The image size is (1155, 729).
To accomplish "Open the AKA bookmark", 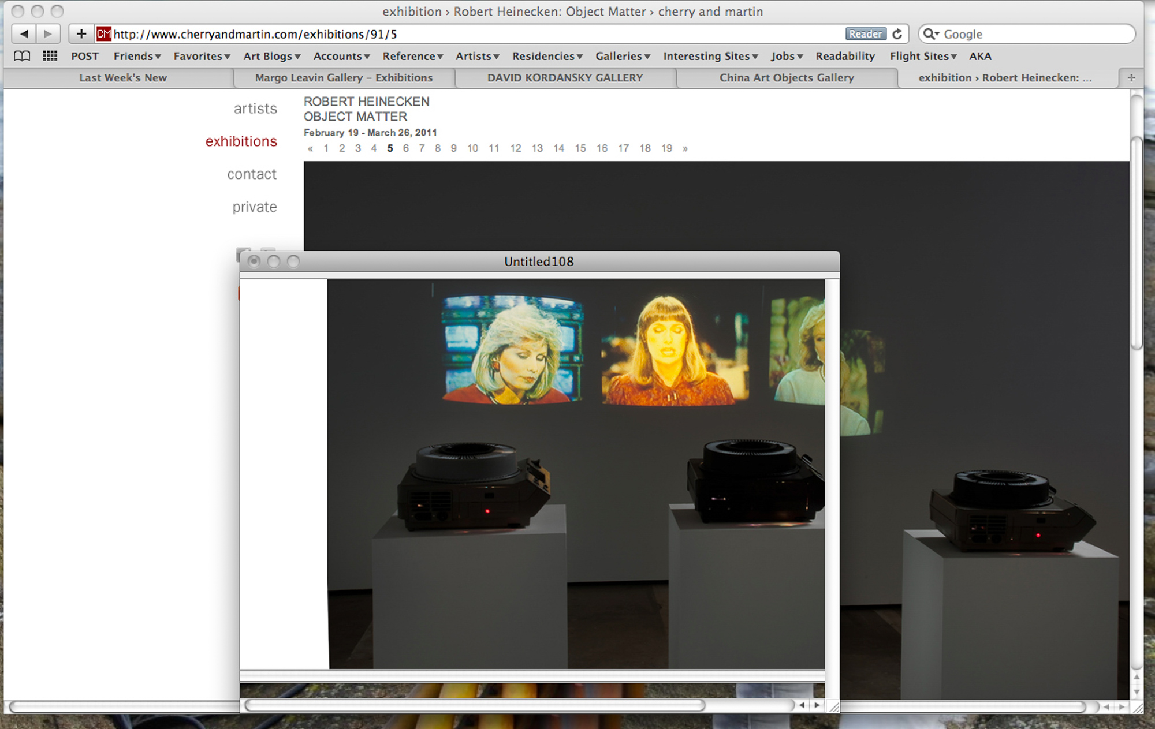I will tap(980, 56).
